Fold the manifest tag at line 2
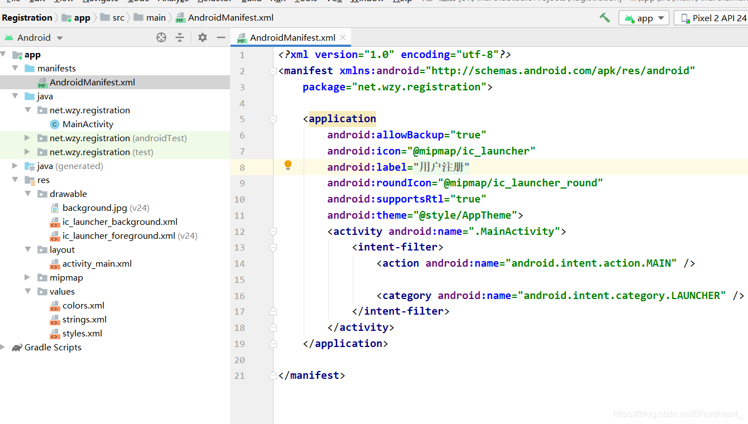This screenshot has width=748, height=424. tap(273, 71)
